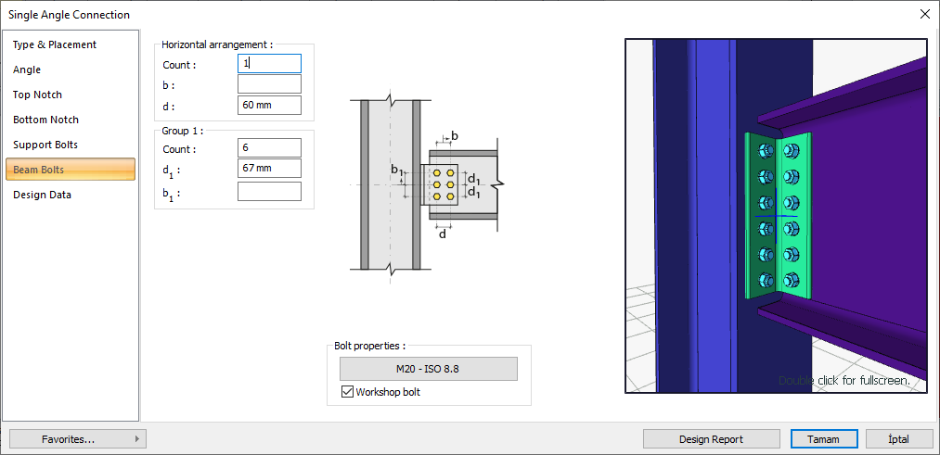Expand the Favorites dropdown arrow

[x=137, y=439]
